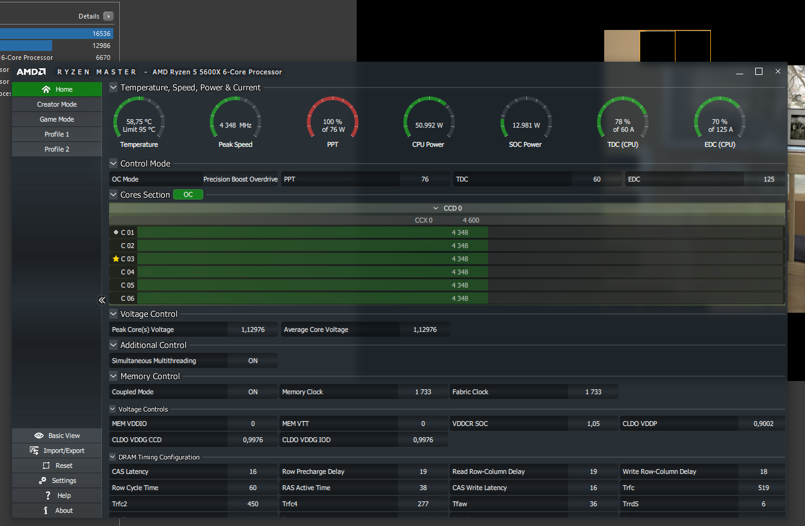Click the gold star beside core C 03

pos(116,259)
